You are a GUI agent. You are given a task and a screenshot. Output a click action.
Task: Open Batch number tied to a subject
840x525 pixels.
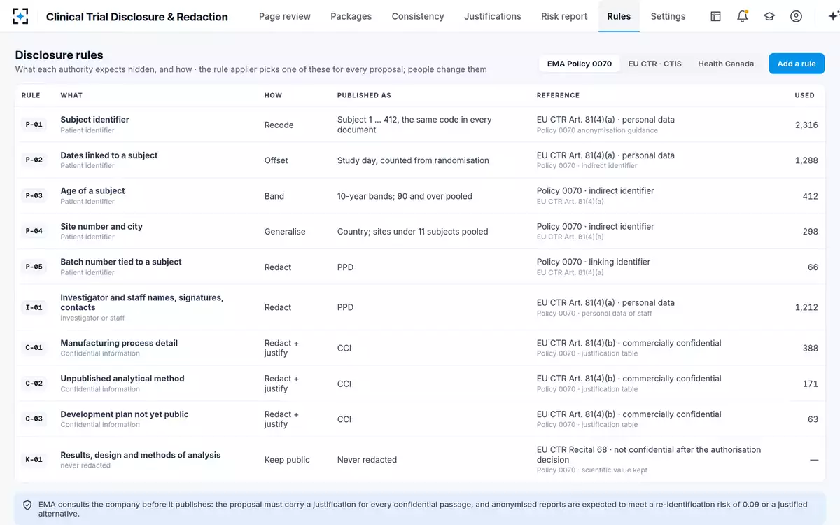[121, 262]
